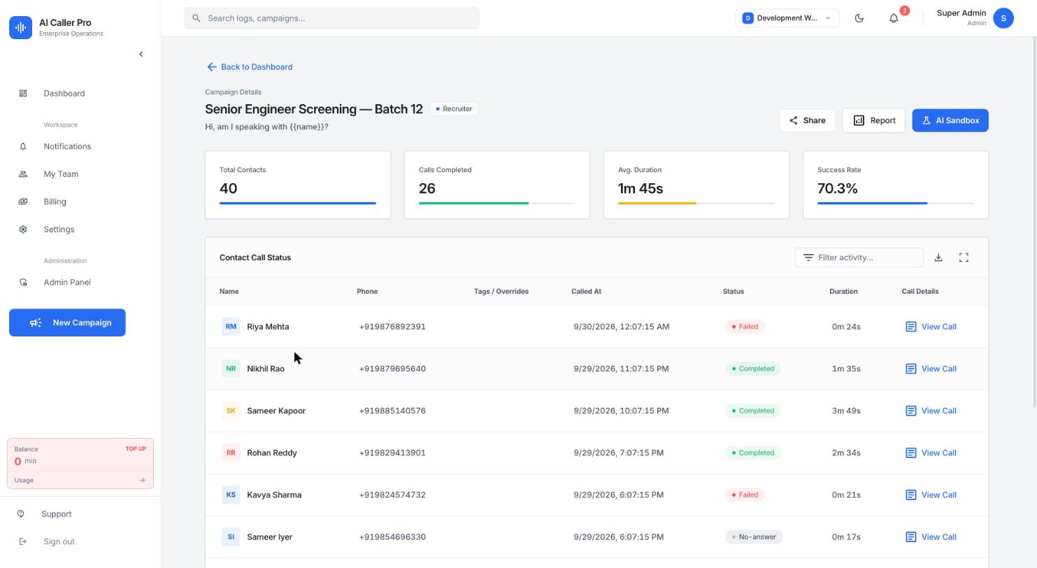Download the contact call status table

tap(938, 257)
